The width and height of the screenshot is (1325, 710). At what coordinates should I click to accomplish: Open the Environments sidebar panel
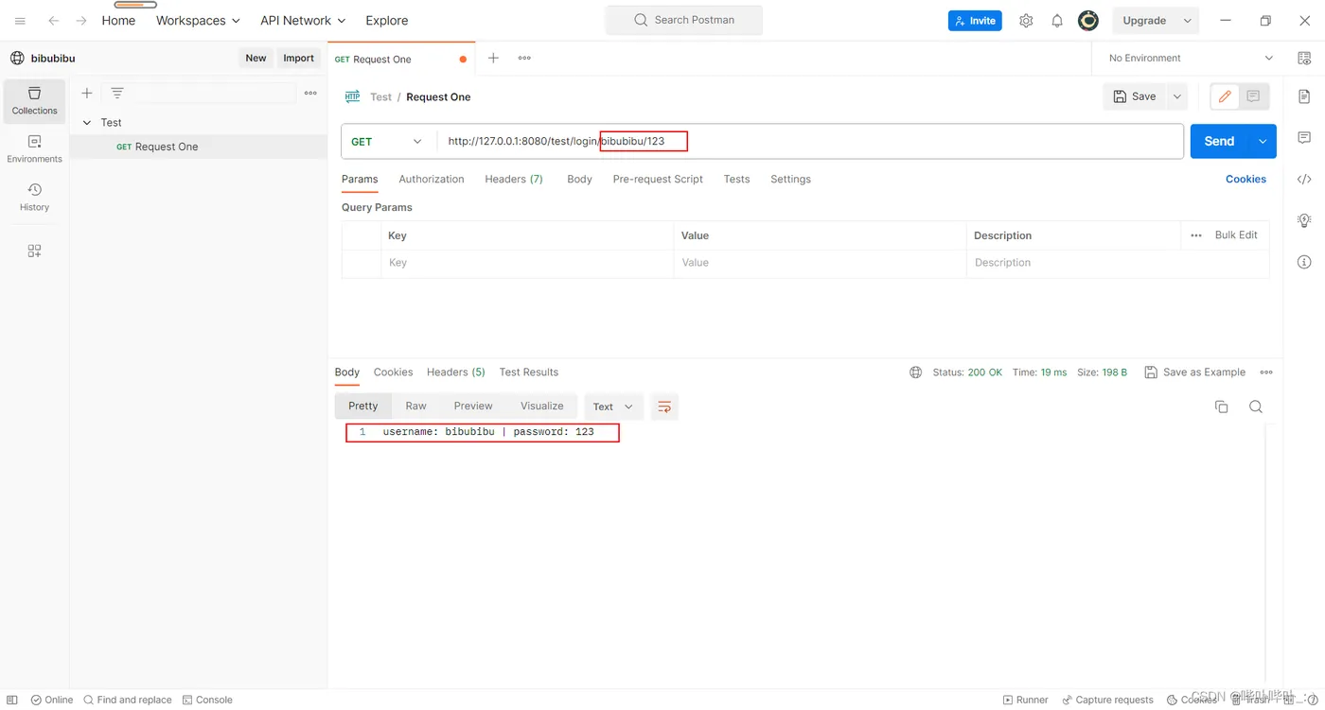coord(35,149)
